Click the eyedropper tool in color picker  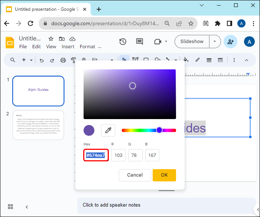pyautogui.click(x=108, y=130)
